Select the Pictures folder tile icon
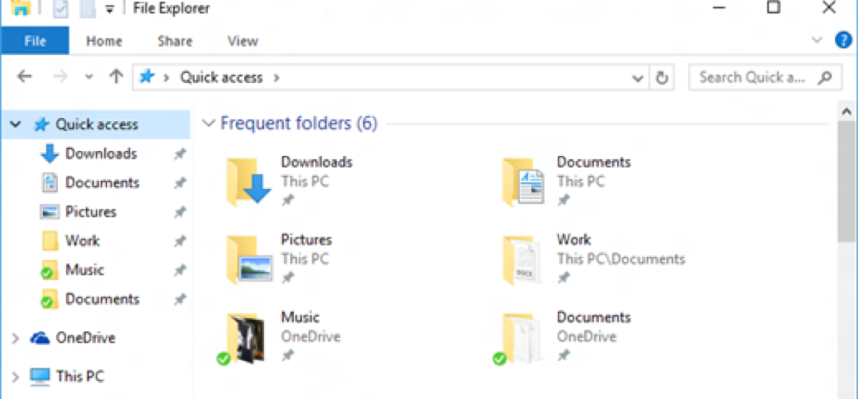 click(x=248, y=259)
